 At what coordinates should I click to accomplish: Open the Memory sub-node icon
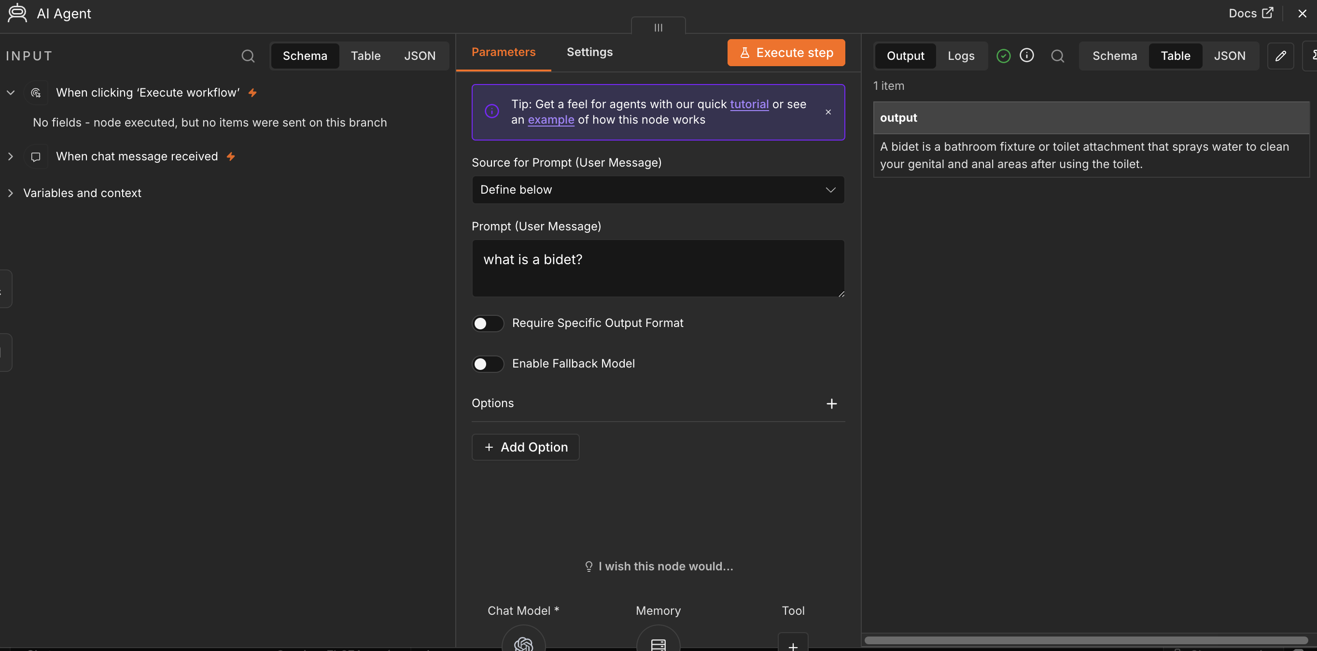658,642
